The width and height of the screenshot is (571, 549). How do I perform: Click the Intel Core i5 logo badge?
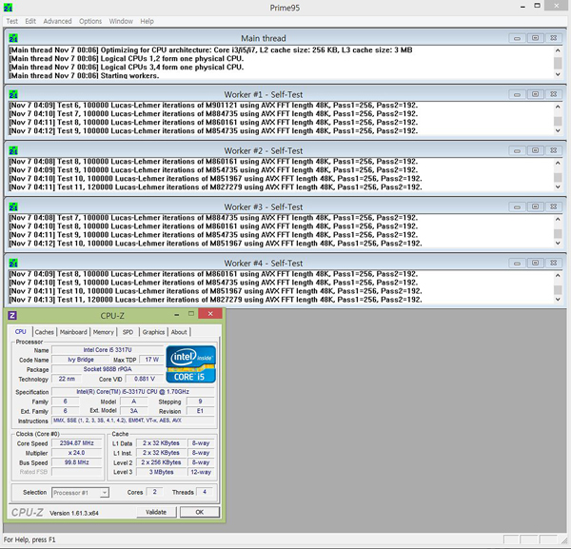[191, 364]
